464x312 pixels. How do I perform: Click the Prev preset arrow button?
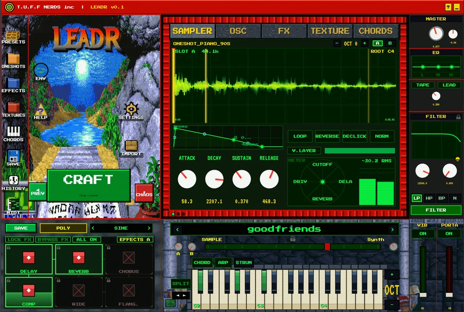click(x=38, y=192)
